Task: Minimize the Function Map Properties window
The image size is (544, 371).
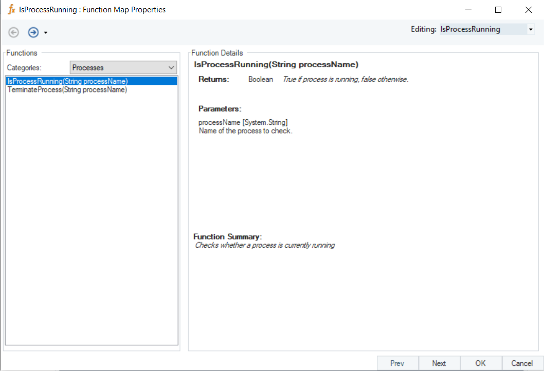Action: tap(468, 10)
